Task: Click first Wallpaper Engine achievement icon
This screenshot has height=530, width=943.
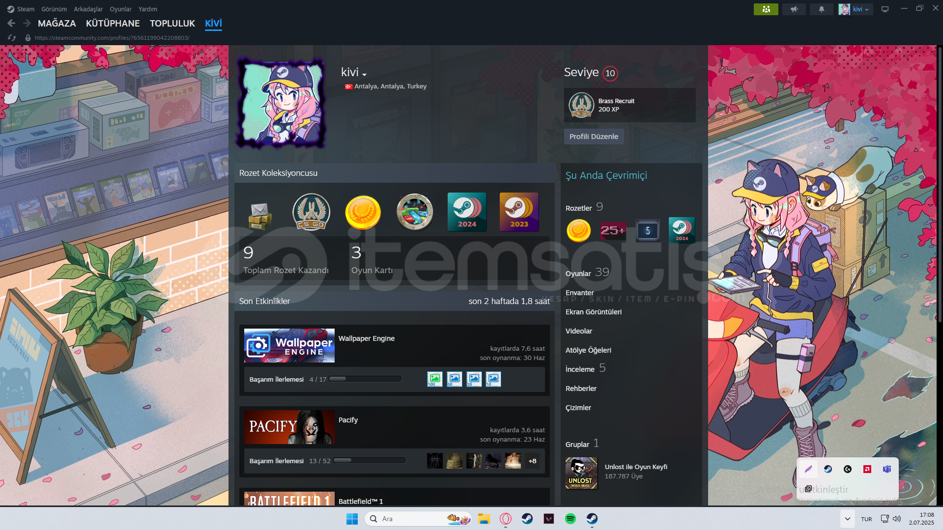Action: pyautogui.click(x=434, y=379)
